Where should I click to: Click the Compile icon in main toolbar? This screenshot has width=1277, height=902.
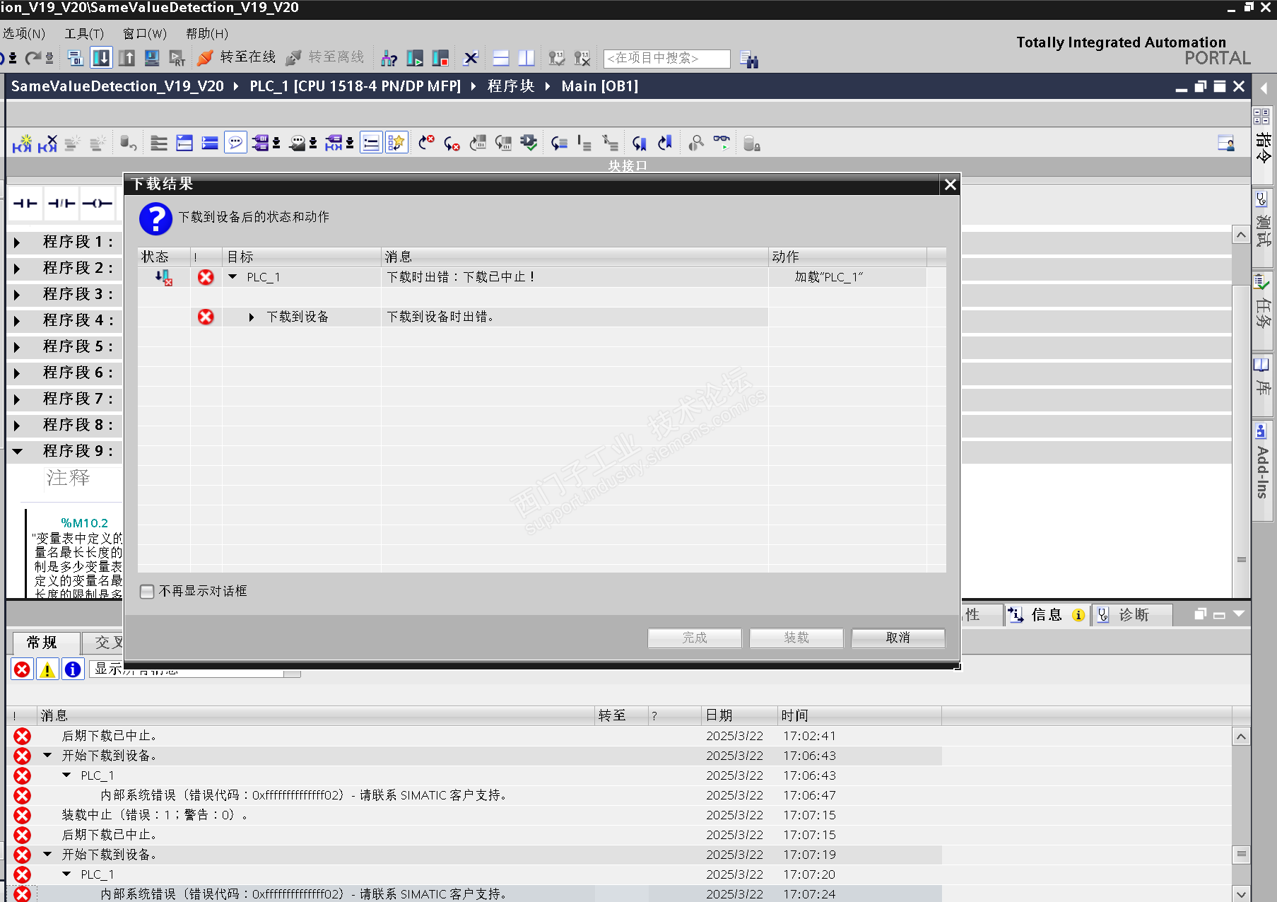76,58
